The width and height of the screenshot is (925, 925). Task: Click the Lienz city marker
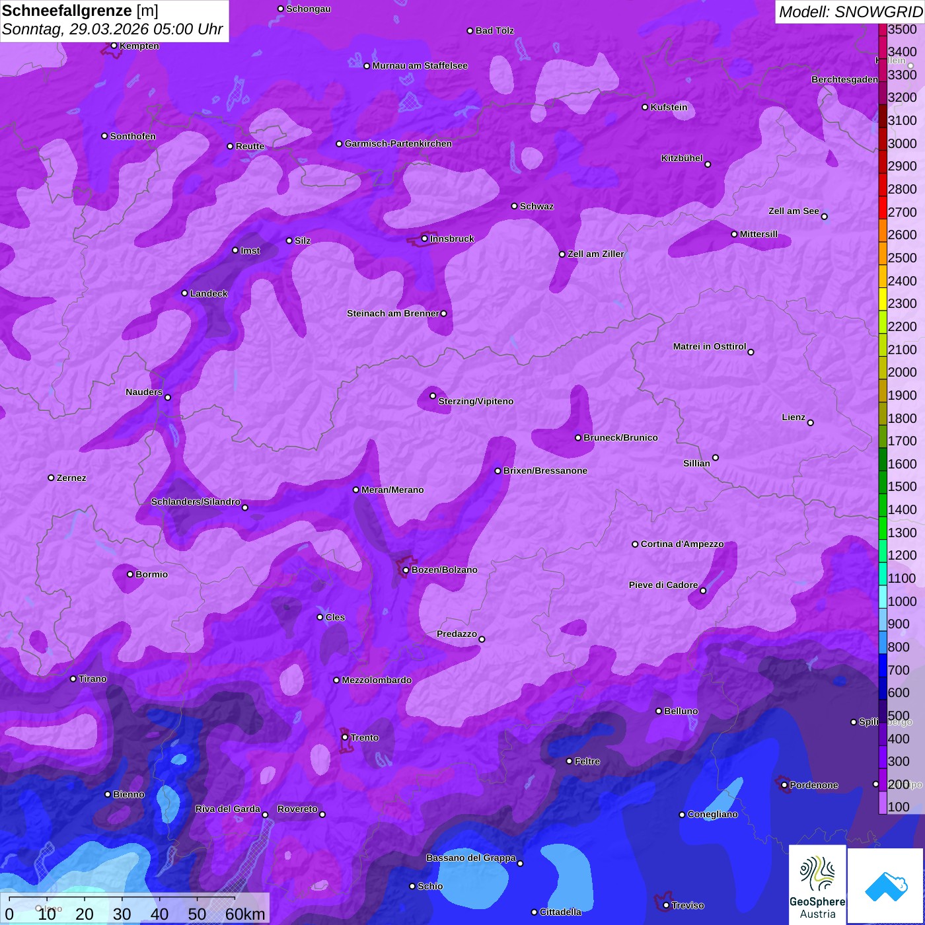coord(811,423)
